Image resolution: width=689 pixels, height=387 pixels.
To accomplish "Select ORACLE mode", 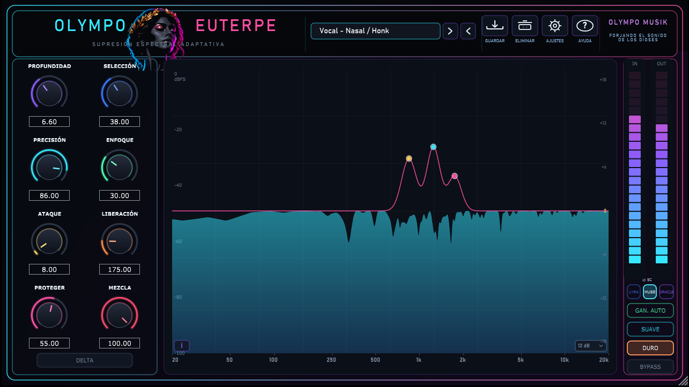I will click(x=666, y=292).
